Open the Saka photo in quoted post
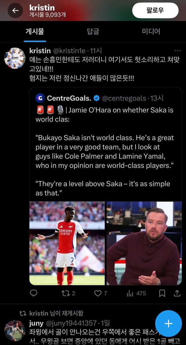Screen dimensions: 186x345 67,243
